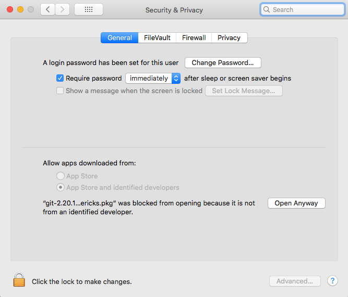
Task: Click the back navigation arrow
Action: 47,9
